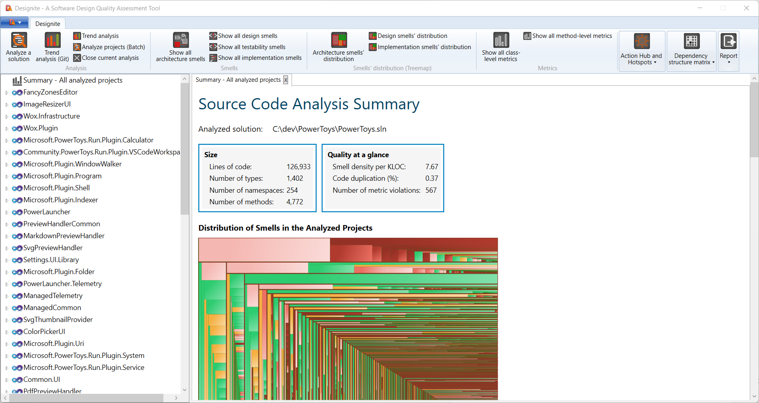Expand the SvgPreviewHandler tree node
The image size is (759, 403).
7,248
